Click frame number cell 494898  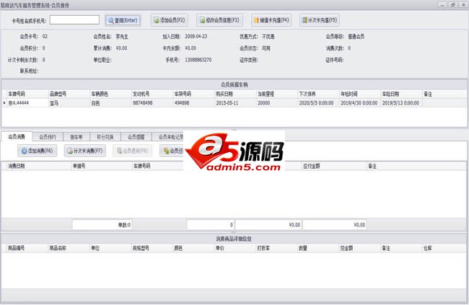(193, 103)
